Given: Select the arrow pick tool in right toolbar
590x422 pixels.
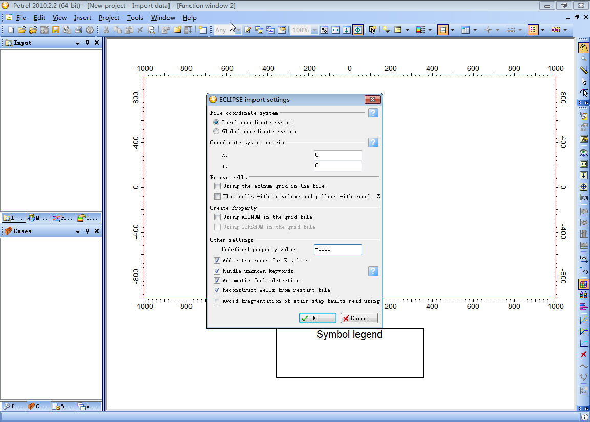Looking at the screenshot, I should [584, 81].
